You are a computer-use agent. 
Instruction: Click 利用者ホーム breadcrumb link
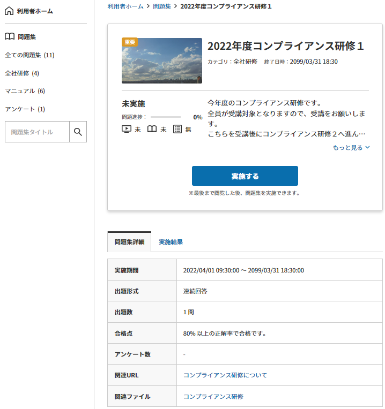125,6
